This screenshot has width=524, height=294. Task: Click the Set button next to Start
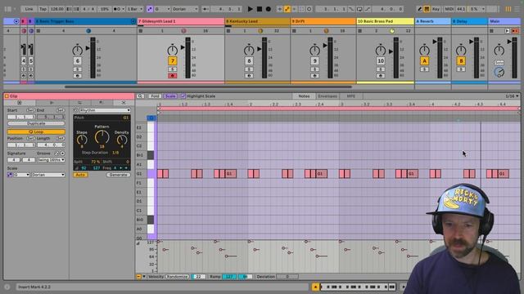coord(30,110)
